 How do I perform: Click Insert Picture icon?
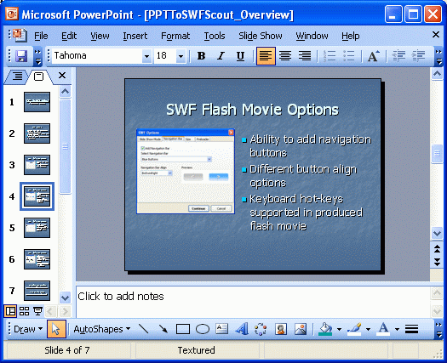(x=301, y=329)
